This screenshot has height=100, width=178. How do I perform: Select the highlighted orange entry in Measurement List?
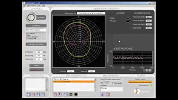pos(74,81)
